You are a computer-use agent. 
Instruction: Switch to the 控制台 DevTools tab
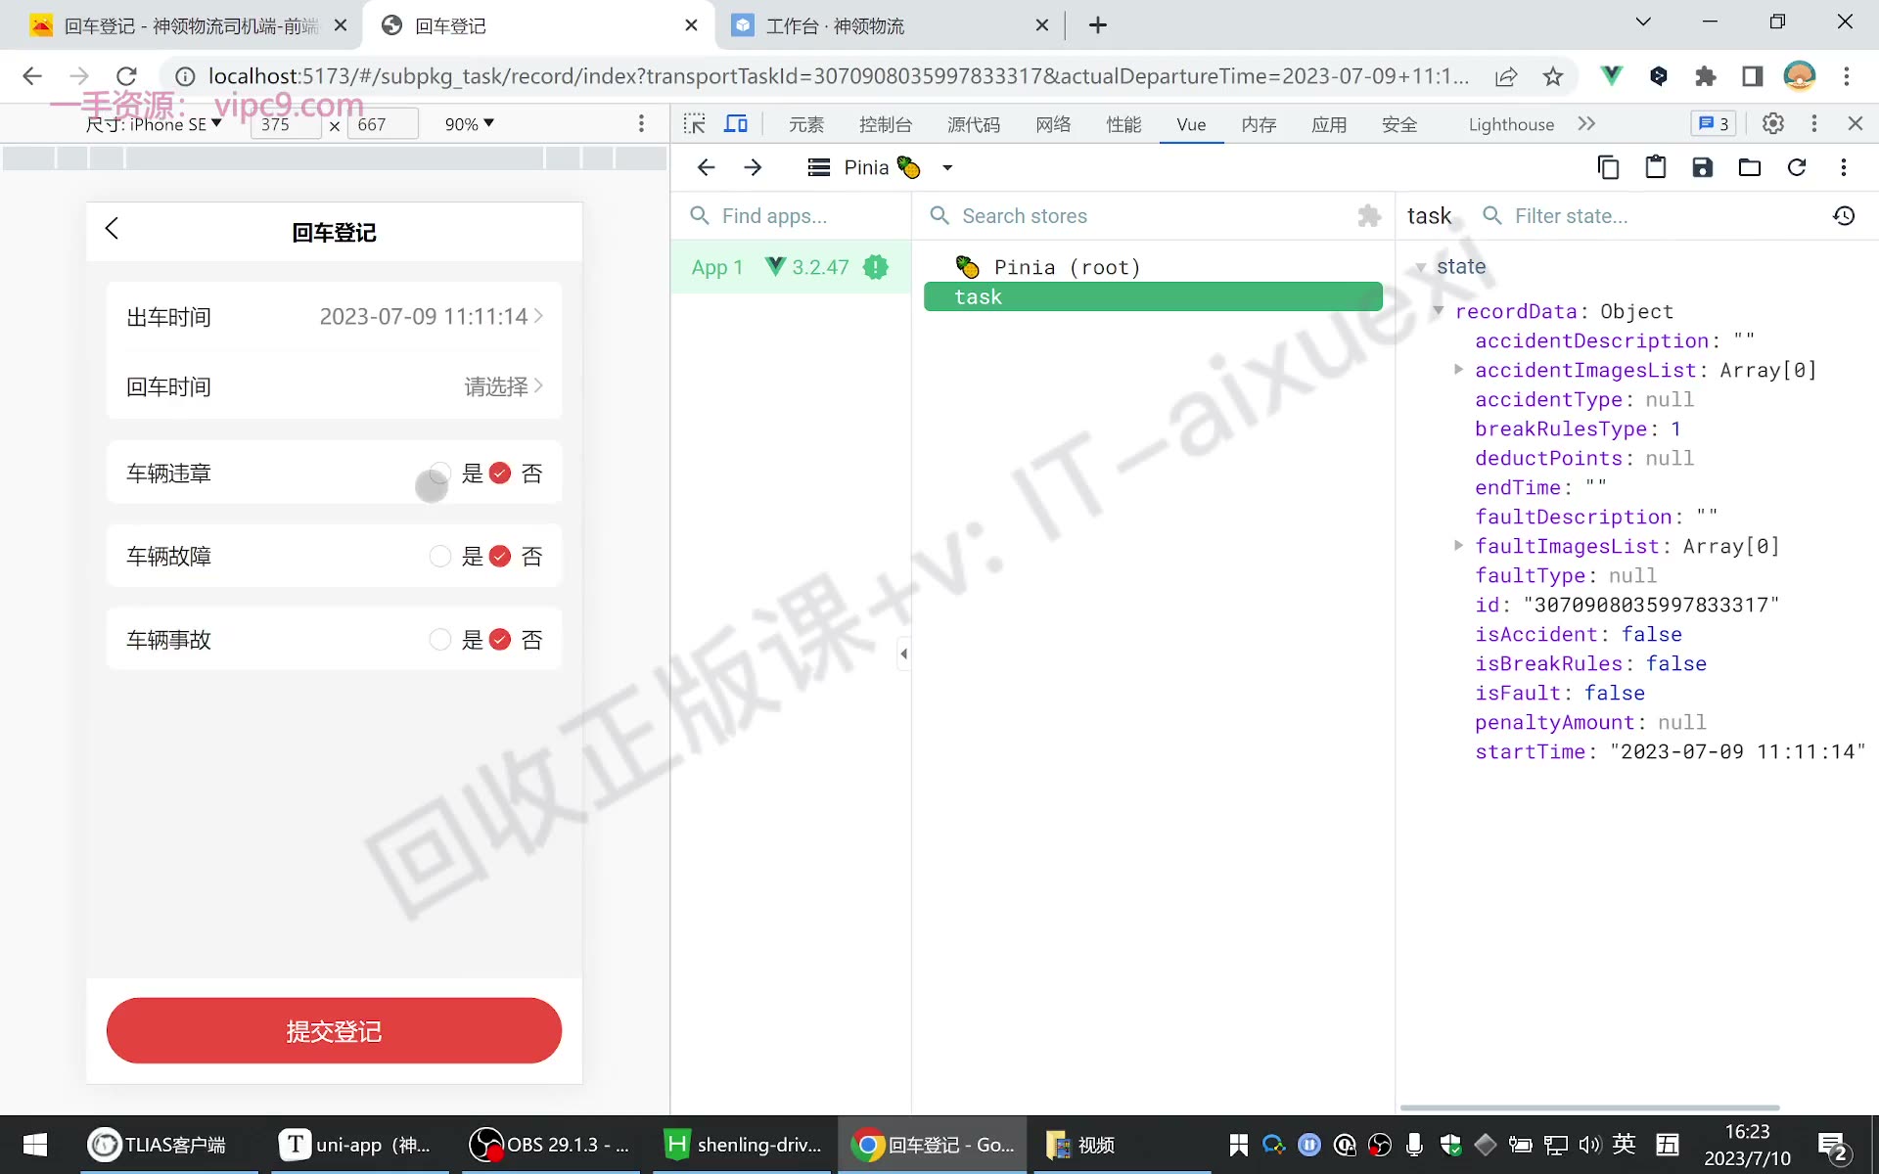885,124
